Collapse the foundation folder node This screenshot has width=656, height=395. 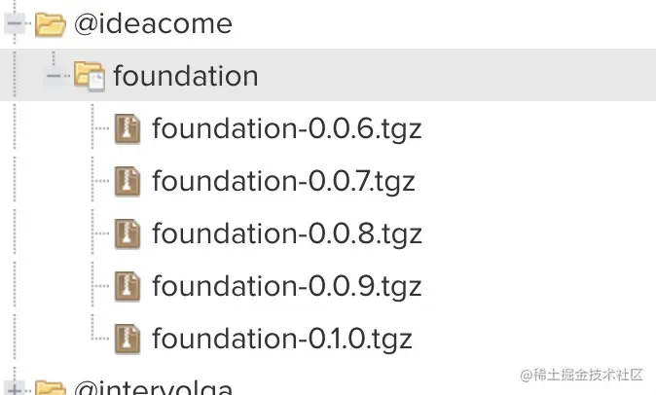pos(54,76)
